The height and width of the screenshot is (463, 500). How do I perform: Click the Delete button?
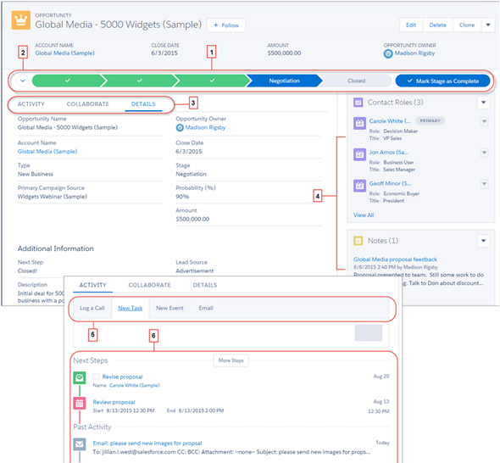point(438,25)
